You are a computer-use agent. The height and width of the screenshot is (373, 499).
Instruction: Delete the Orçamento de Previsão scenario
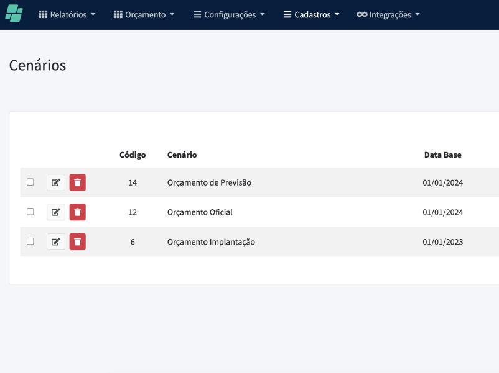(x=77, y=182)
